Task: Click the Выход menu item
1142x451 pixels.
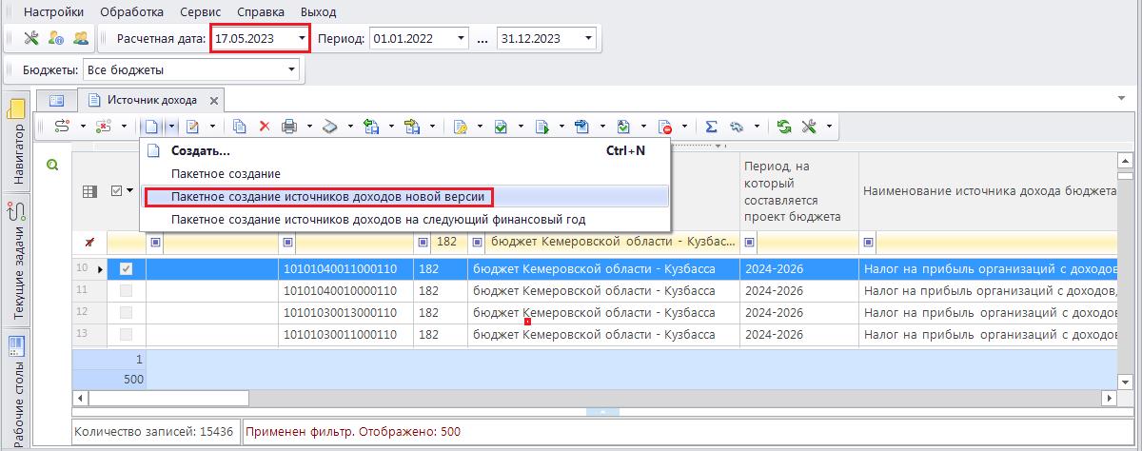Action: (x=318, y=11)
